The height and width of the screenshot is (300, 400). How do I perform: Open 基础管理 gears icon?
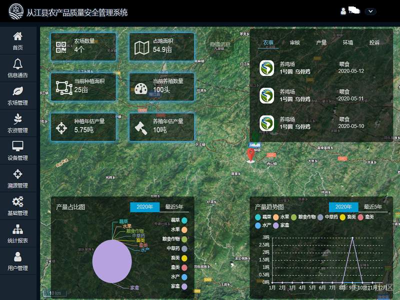[x=17, y=201]
